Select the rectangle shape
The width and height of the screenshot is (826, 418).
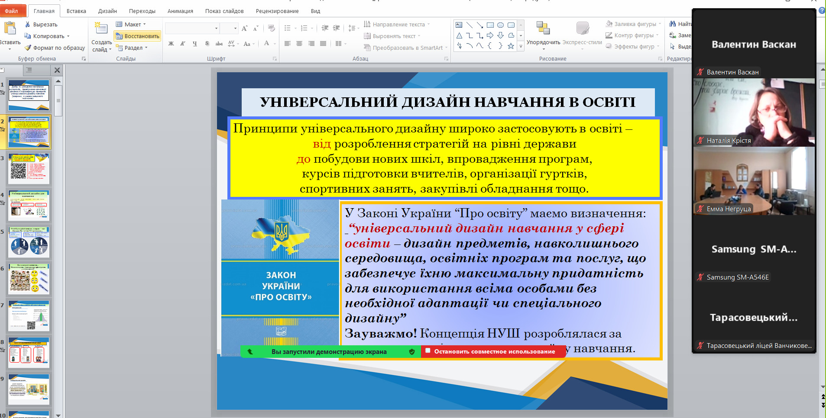(490, 25)
